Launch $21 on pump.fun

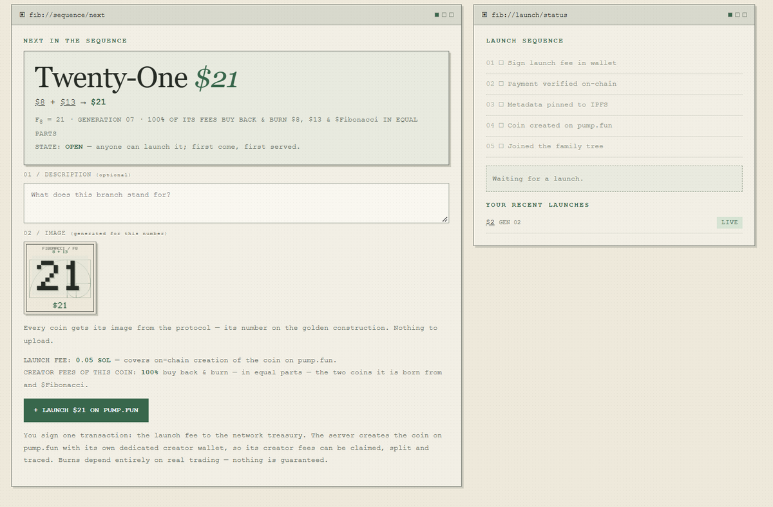[86, 410]
